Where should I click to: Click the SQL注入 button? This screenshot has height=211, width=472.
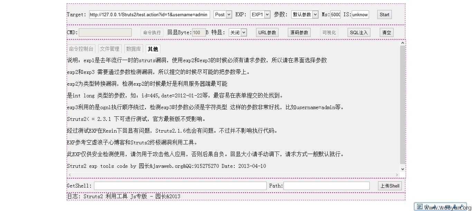(x=359, y=32)
